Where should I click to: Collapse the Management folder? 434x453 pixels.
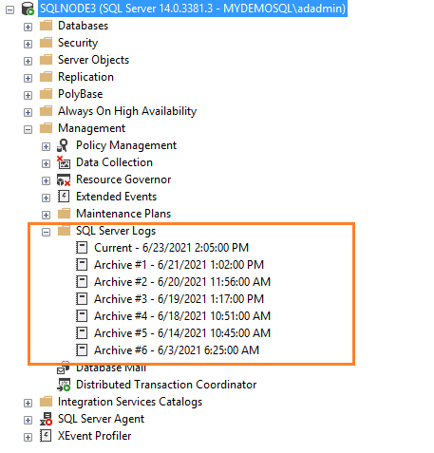pos(28,130)
